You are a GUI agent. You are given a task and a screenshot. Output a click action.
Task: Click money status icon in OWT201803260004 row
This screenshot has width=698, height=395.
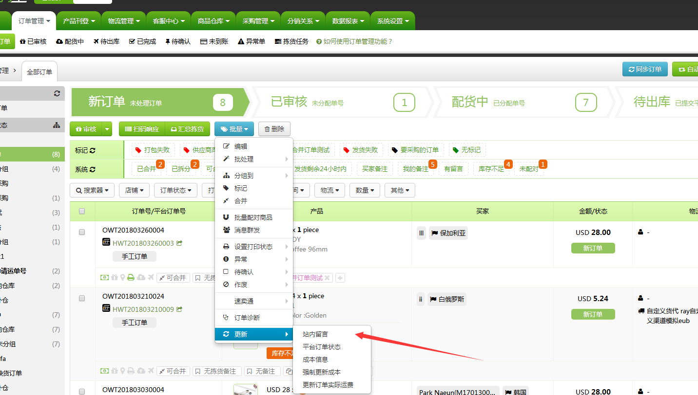point(104,277)
